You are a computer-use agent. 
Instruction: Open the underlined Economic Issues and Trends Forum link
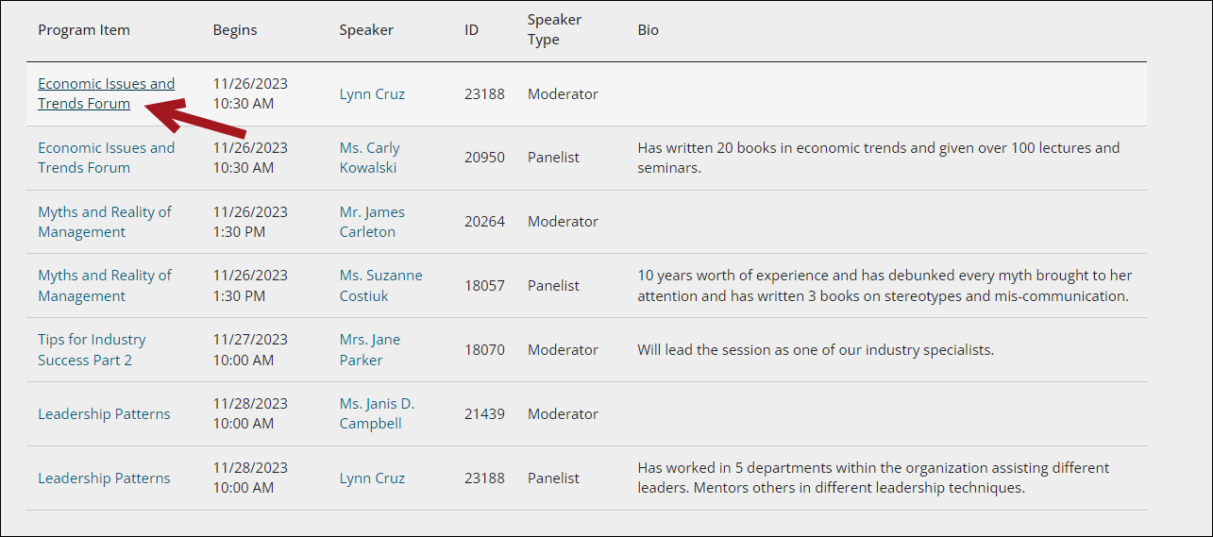tap(106, 93)
